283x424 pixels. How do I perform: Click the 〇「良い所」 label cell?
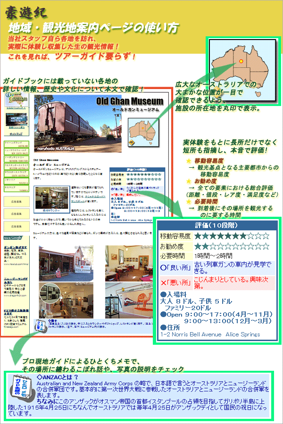175,268
